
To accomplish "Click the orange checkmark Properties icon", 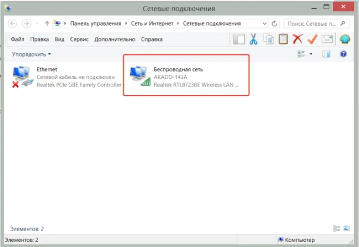I will pos(312,39).
